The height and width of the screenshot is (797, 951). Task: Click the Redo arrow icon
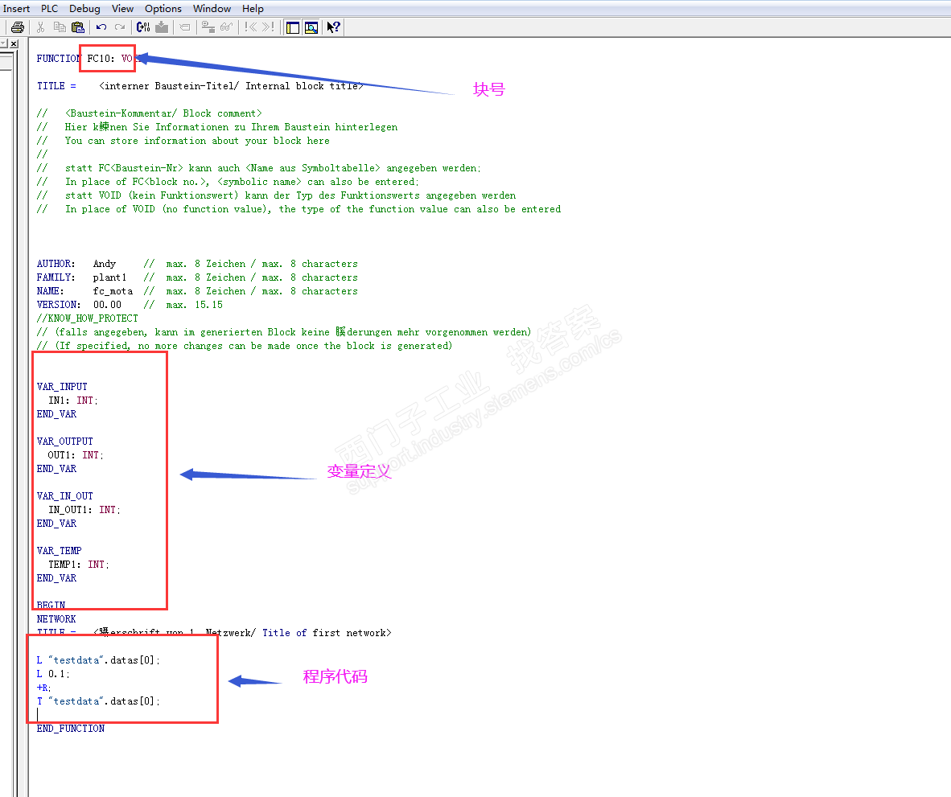click(120, 27)
